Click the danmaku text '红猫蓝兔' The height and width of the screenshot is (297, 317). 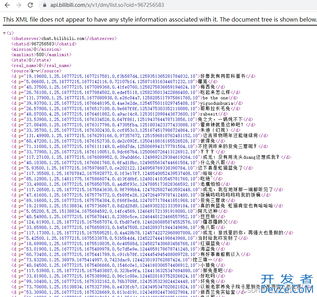(x=210, y=244)
